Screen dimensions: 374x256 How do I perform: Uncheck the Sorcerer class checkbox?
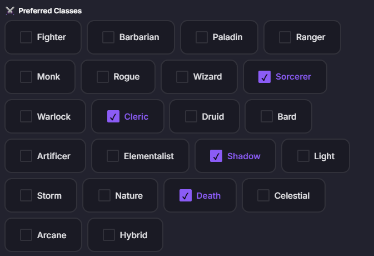point(265,77)
